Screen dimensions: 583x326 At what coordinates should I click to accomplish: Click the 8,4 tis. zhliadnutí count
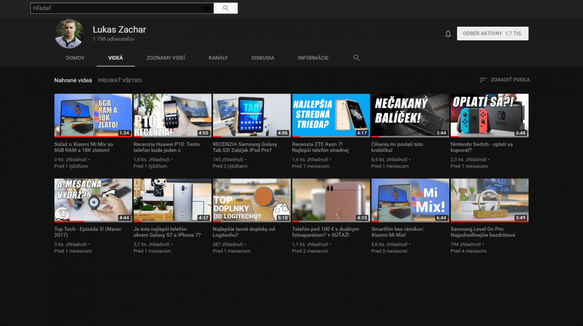(389, 159)
